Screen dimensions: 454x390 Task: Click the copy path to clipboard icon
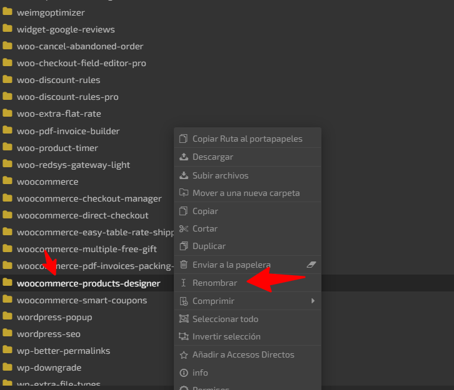point(183,139)
